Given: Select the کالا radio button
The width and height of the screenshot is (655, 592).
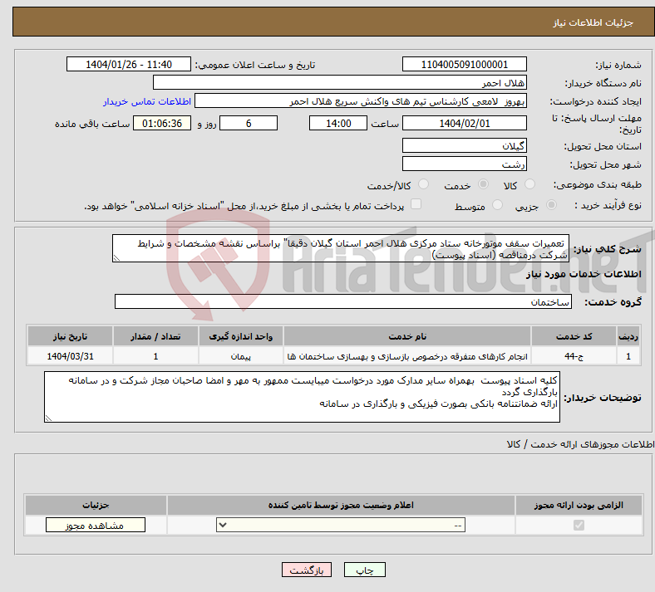Looking at the screenshot, I should [529, 184].
